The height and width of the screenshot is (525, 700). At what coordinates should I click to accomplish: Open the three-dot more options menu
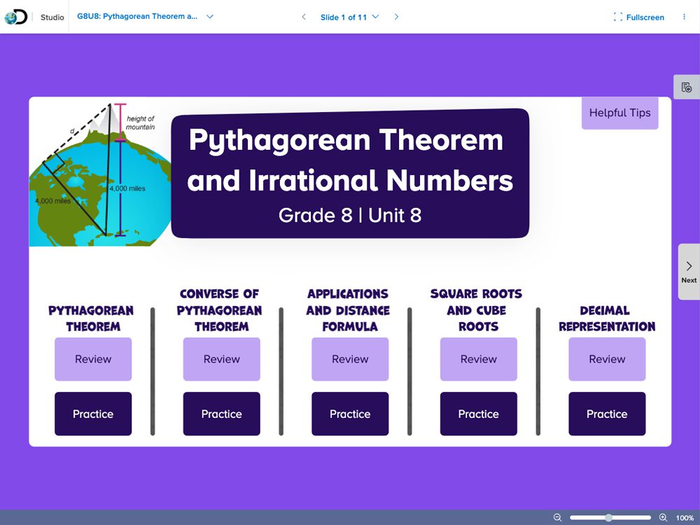(x=684, y=17)
